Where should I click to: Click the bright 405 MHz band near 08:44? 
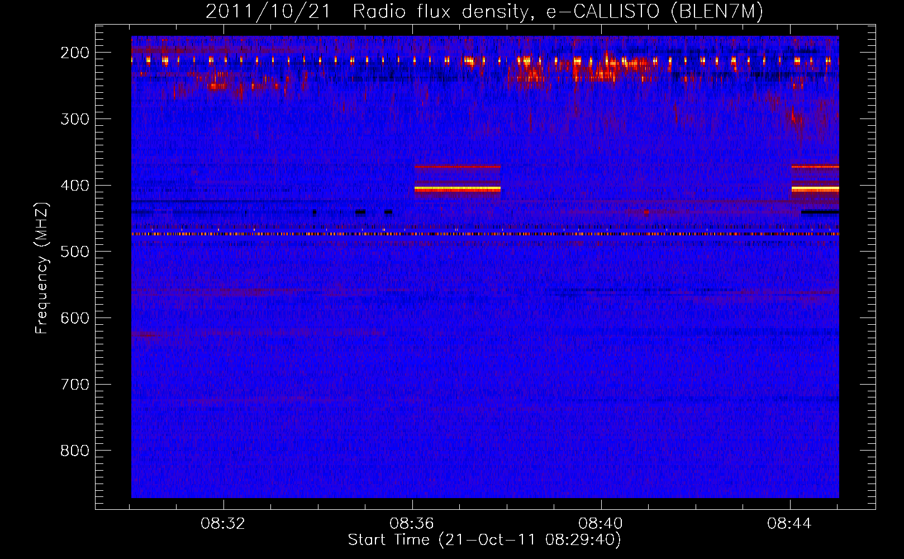[x=815, y=190]
